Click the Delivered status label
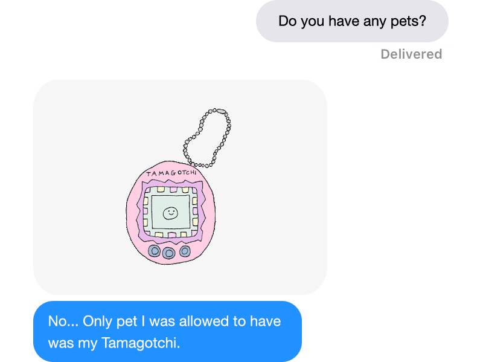This screenshot has width=483, height=362. click(x=411, y=54)
